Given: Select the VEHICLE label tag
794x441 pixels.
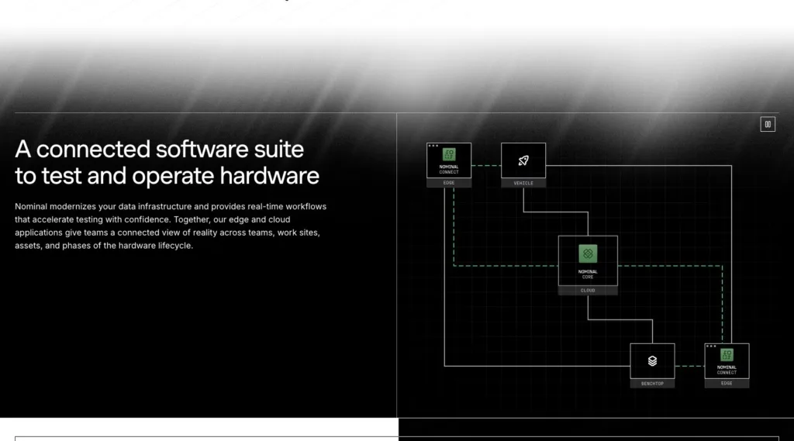Looking at the screenshot, I should [x=523, y=183].
